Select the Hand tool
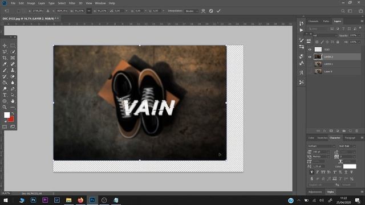This screenshot has height=205, width=365. tap(13, 101)
